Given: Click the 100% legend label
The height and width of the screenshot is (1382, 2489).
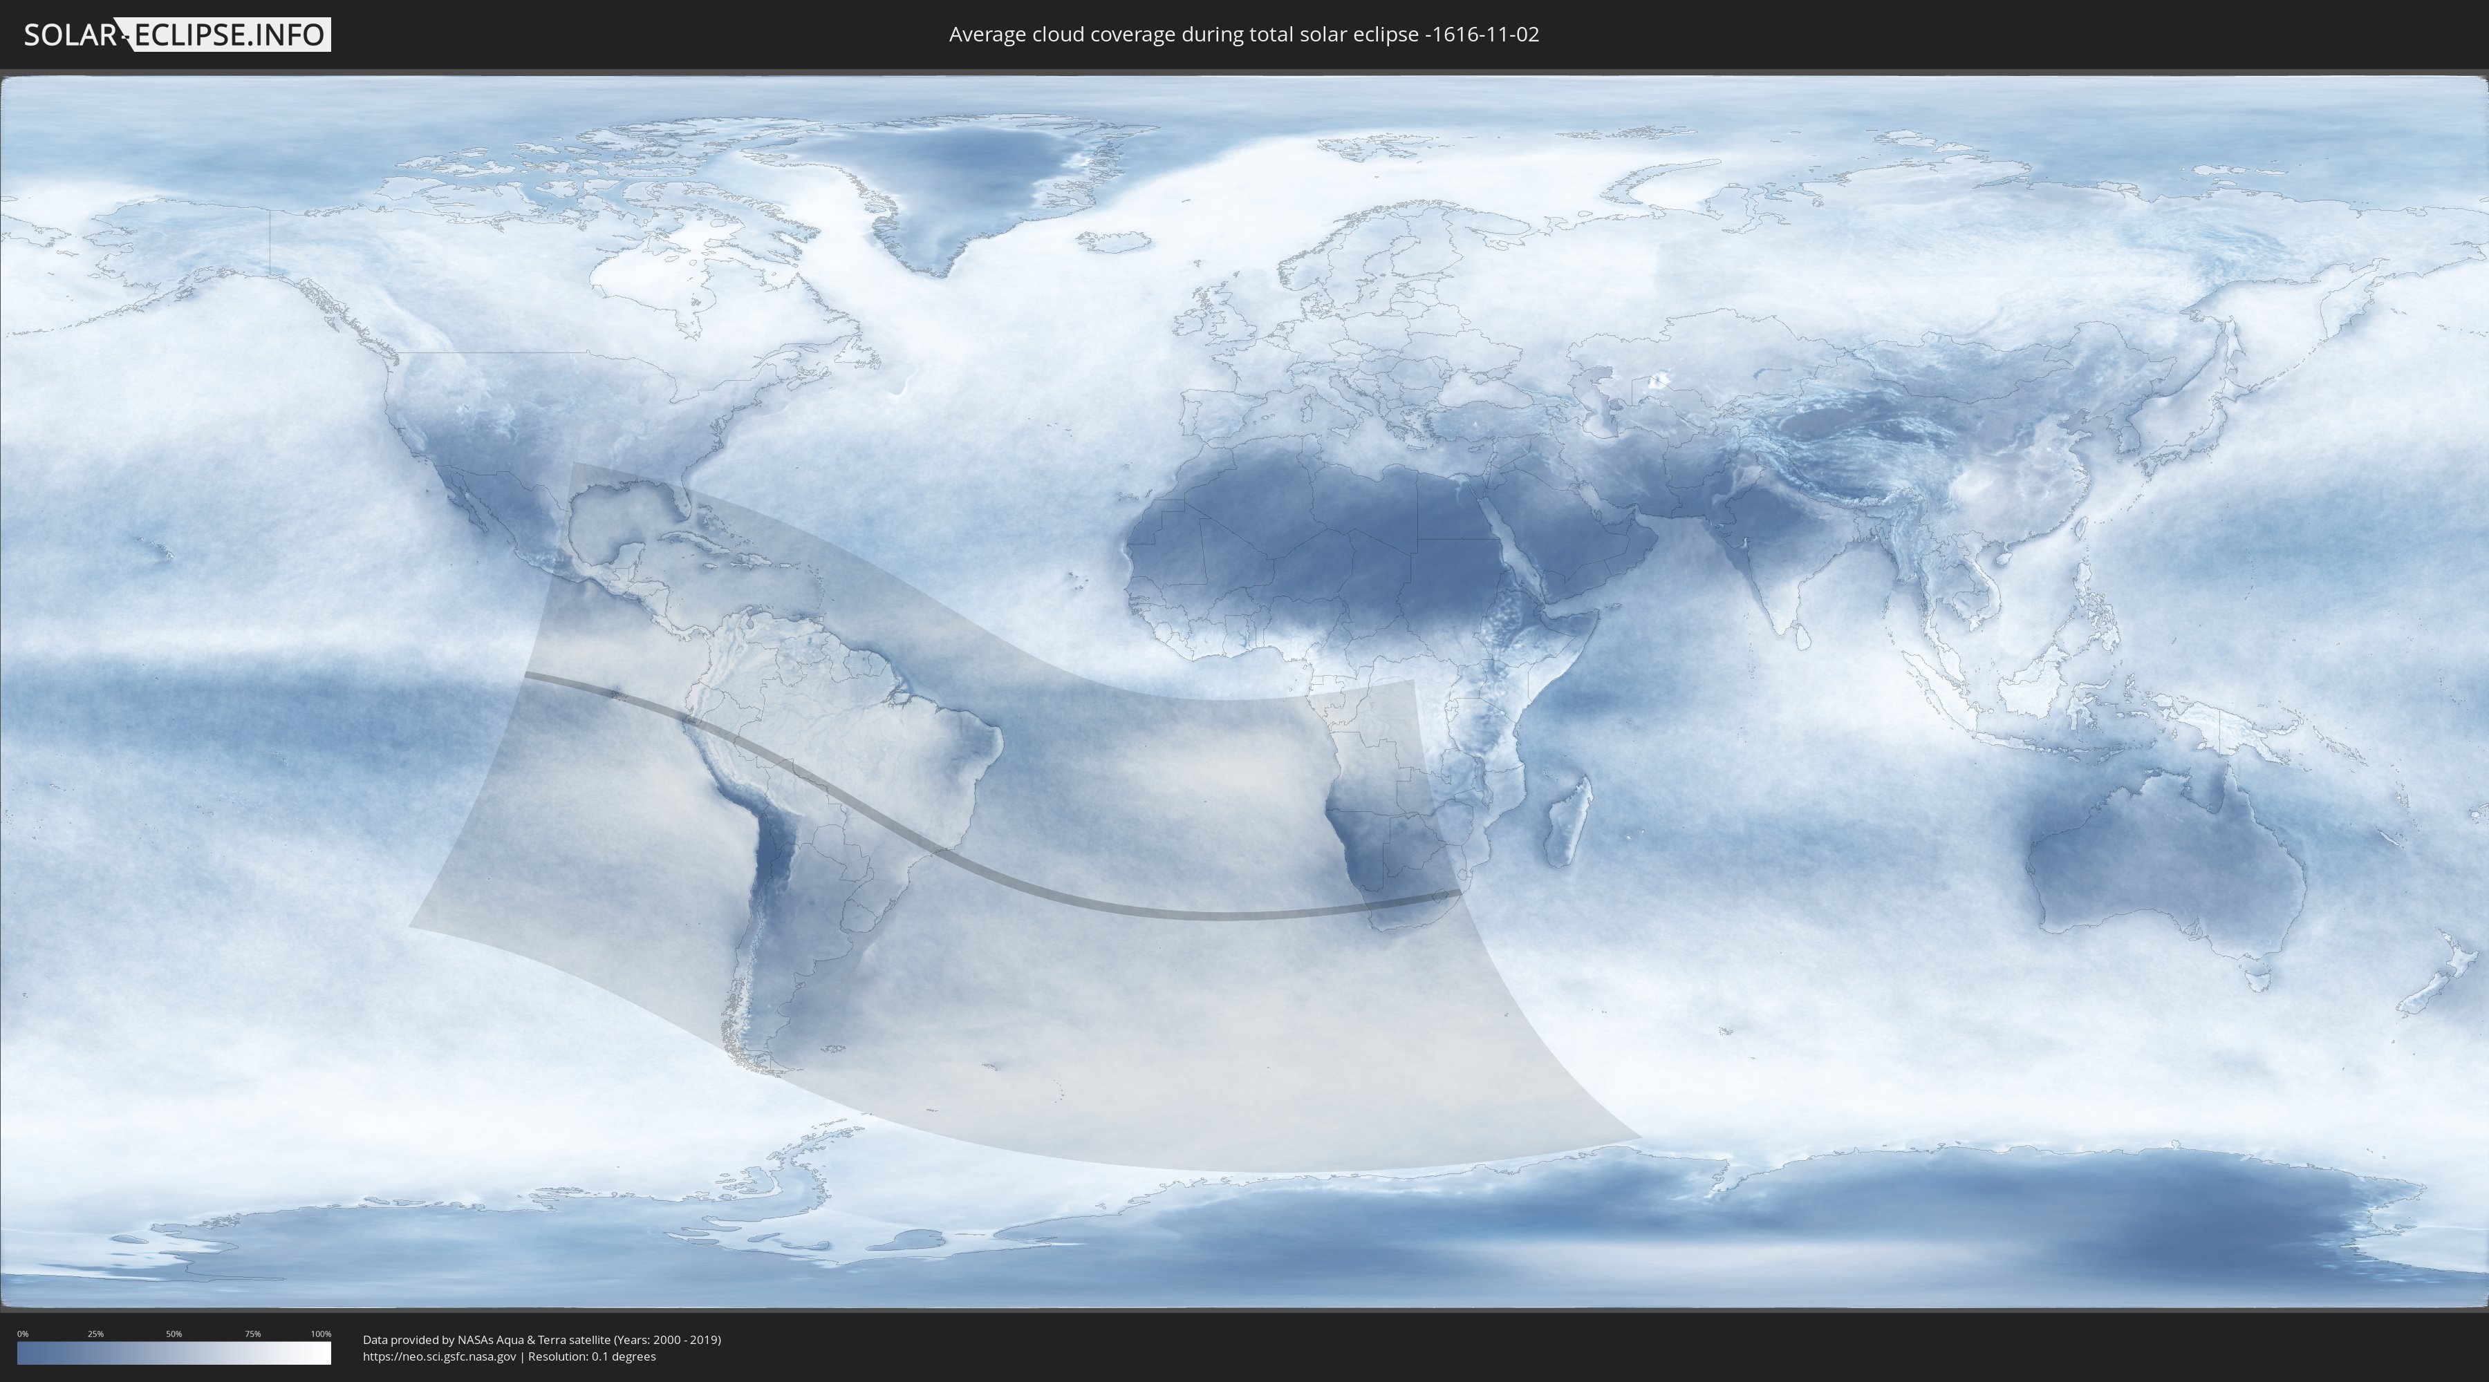Looking at the screenshot, I should click(321, 1334).
